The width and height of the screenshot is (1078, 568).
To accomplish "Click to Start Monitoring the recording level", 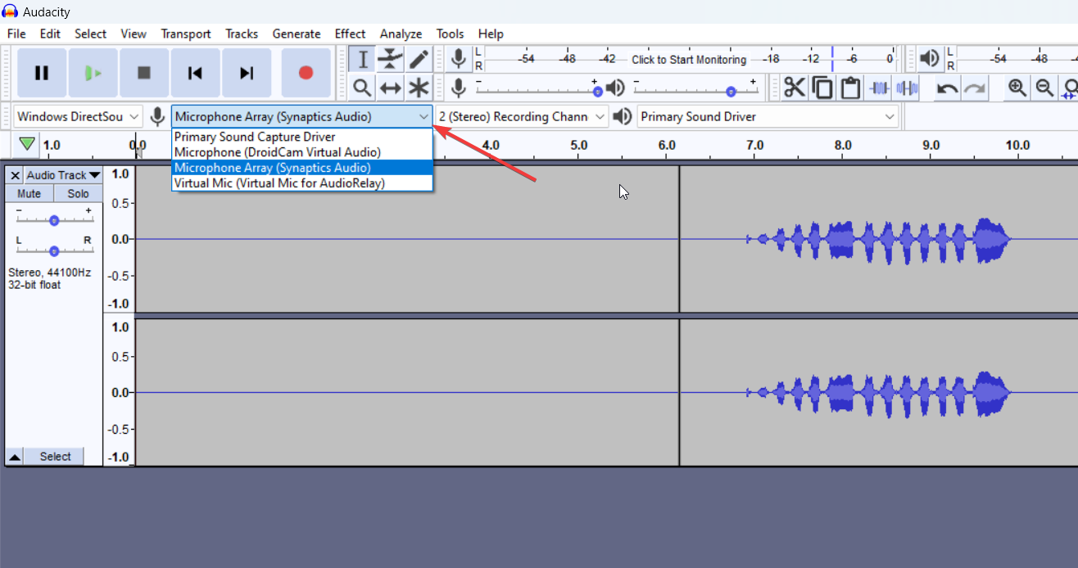I will (x=689, y=60).
